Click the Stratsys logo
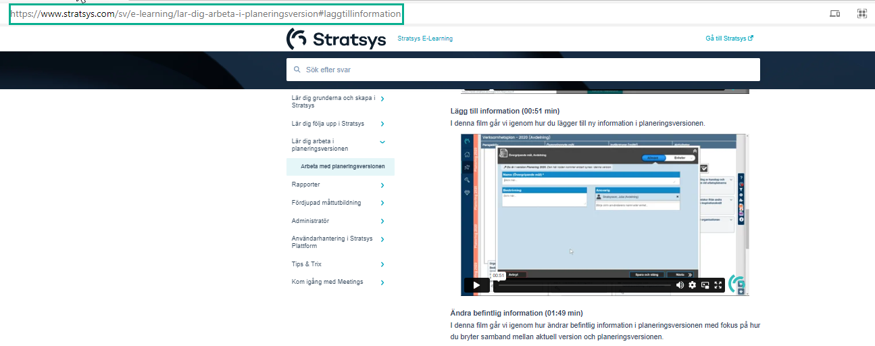This screenshot has width=875, height=346. point(336,39)
